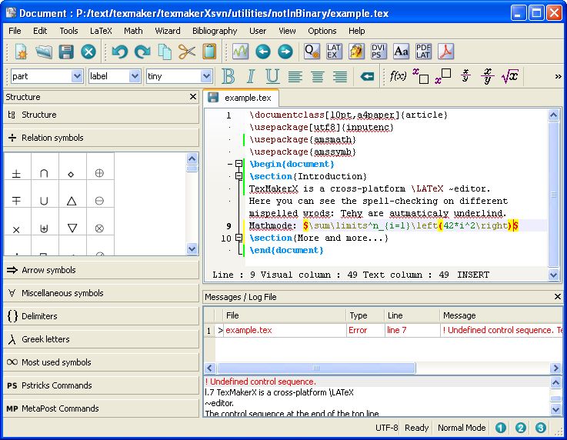
Task: Toggle bookmark button 3 in status bar
Action: [541, 428]
